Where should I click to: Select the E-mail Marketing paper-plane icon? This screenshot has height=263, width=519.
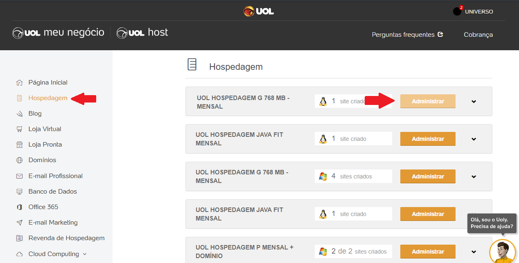(19, 222)
